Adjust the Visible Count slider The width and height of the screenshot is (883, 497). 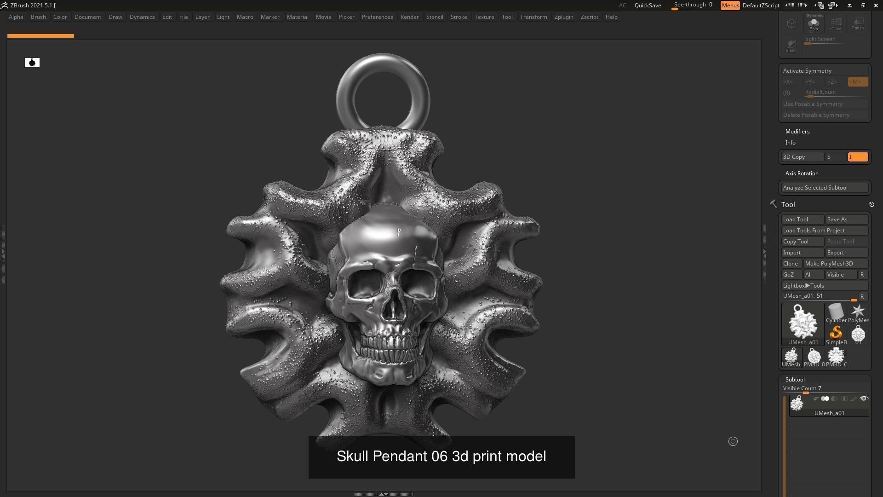[x=825, y=389]
